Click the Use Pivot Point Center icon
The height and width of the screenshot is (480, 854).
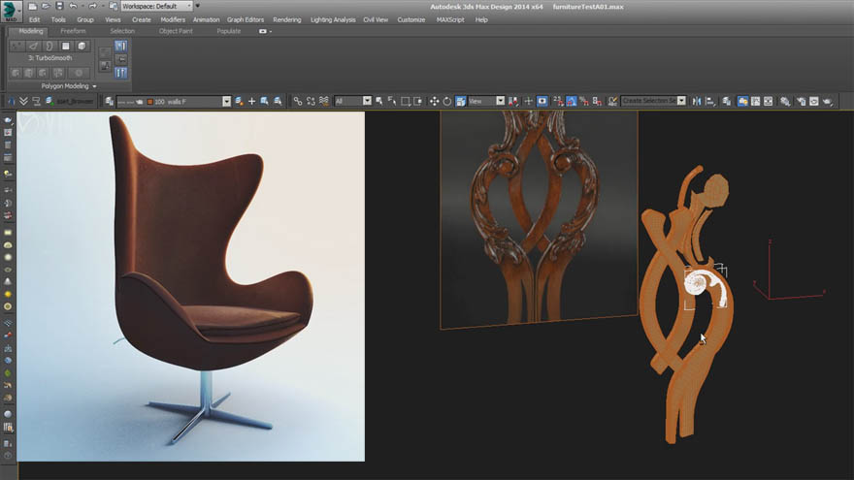[513, 101]
